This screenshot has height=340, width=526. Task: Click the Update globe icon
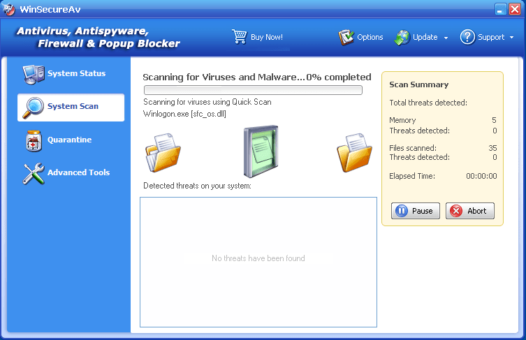coord(402,37)
